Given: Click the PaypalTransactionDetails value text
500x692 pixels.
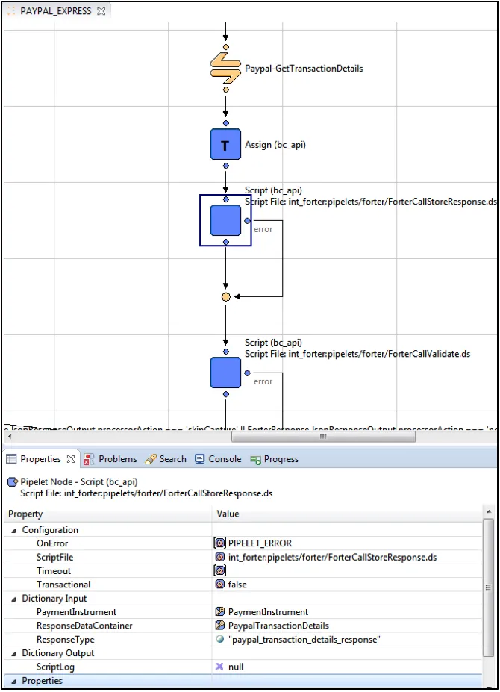Looking at the screenshot, I should click(x=278, y=626).
